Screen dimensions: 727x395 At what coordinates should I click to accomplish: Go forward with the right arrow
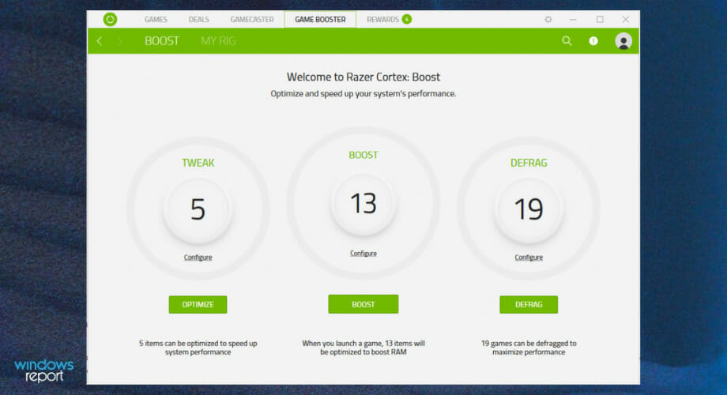(120, 41)
